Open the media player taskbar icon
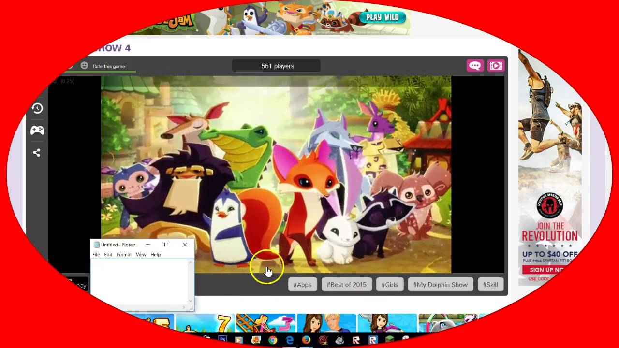 click(238, 340)
